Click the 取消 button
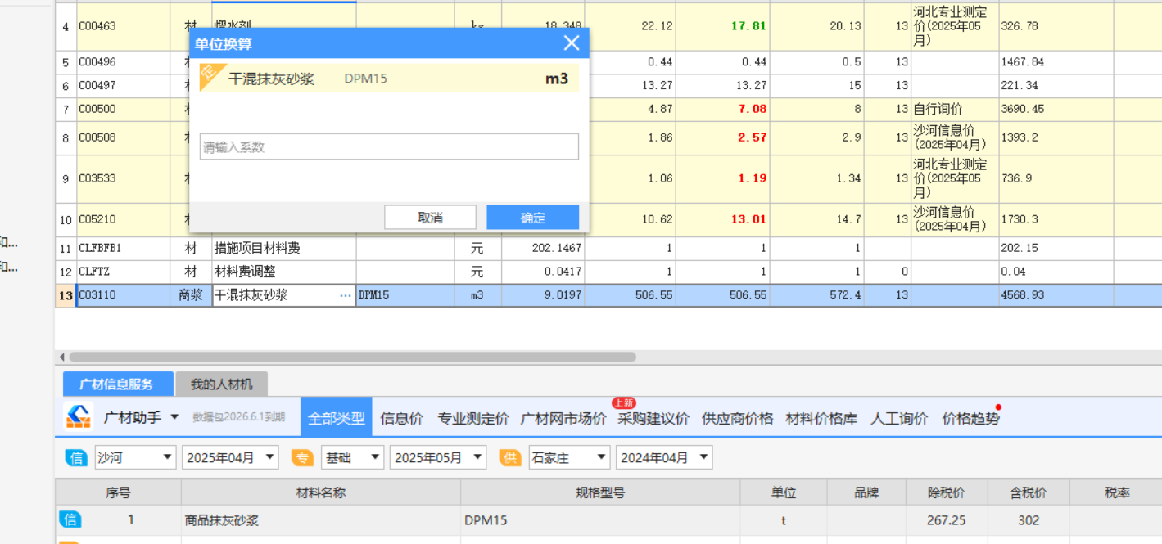 [430, 218]
